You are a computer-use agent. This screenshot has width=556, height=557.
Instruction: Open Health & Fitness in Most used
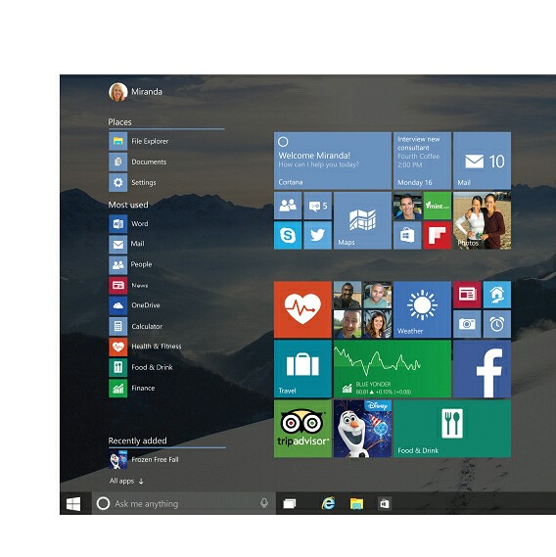[x=145, y=347]
